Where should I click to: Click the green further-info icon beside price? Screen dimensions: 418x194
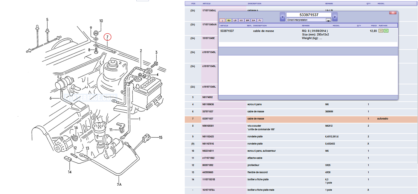386,31
